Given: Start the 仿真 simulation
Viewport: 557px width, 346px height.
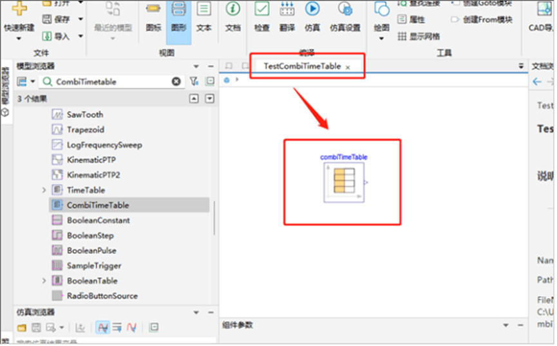Looking at the screenshot, I should pyautogui.click(x=312, y=17).
